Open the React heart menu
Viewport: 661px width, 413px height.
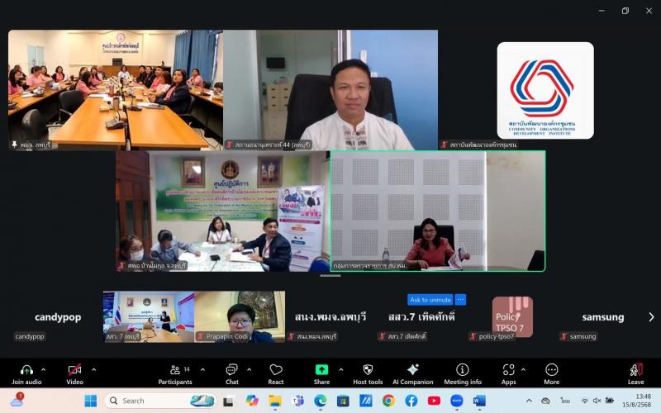(x=276, y=375)
